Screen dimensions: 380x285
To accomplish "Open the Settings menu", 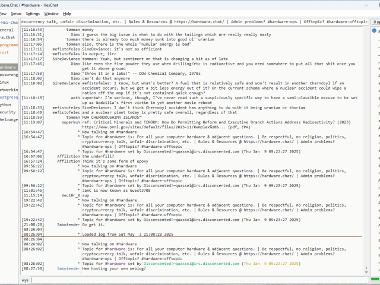I will [x=33, y=13].
